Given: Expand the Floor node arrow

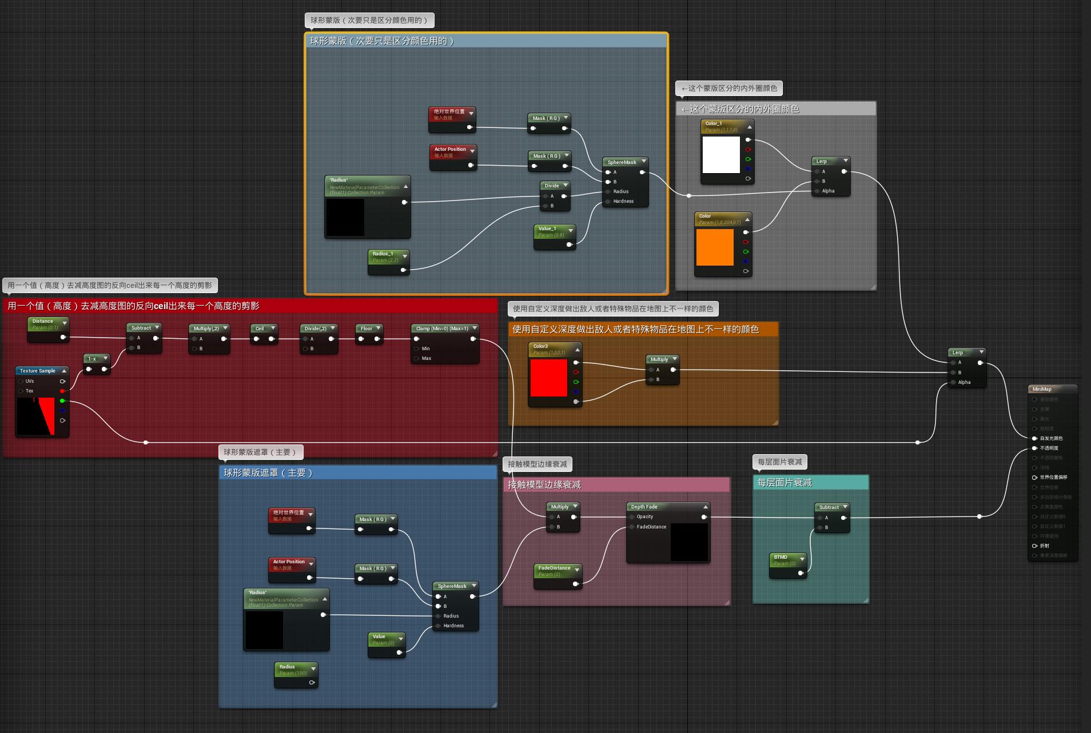Looking at the screenshot, I should point(378,328).
